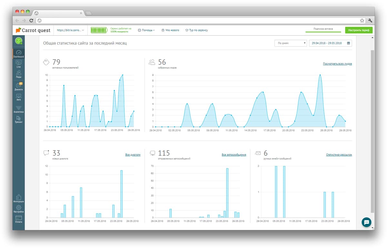Screen dimensions: 387x248
Task: Open Интеграции puzzle icon
Action: point(18,198)
